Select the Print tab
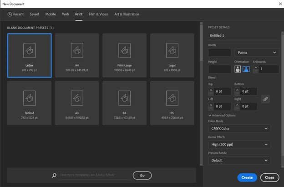Image resolution: width=284 pixels, height=187 pixels. (79, 14)
